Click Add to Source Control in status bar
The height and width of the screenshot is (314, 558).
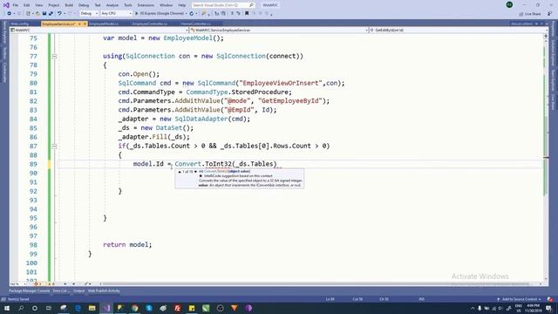[x=519, y=299]
